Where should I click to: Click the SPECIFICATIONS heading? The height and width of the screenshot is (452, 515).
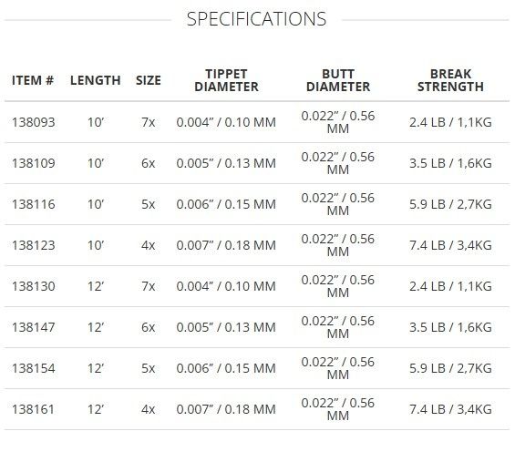256,19
